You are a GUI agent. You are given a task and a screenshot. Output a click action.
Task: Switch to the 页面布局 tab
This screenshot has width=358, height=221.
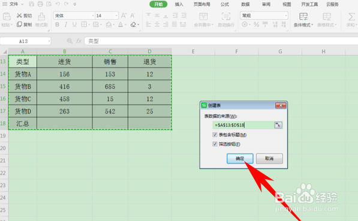tap(202, 4)
